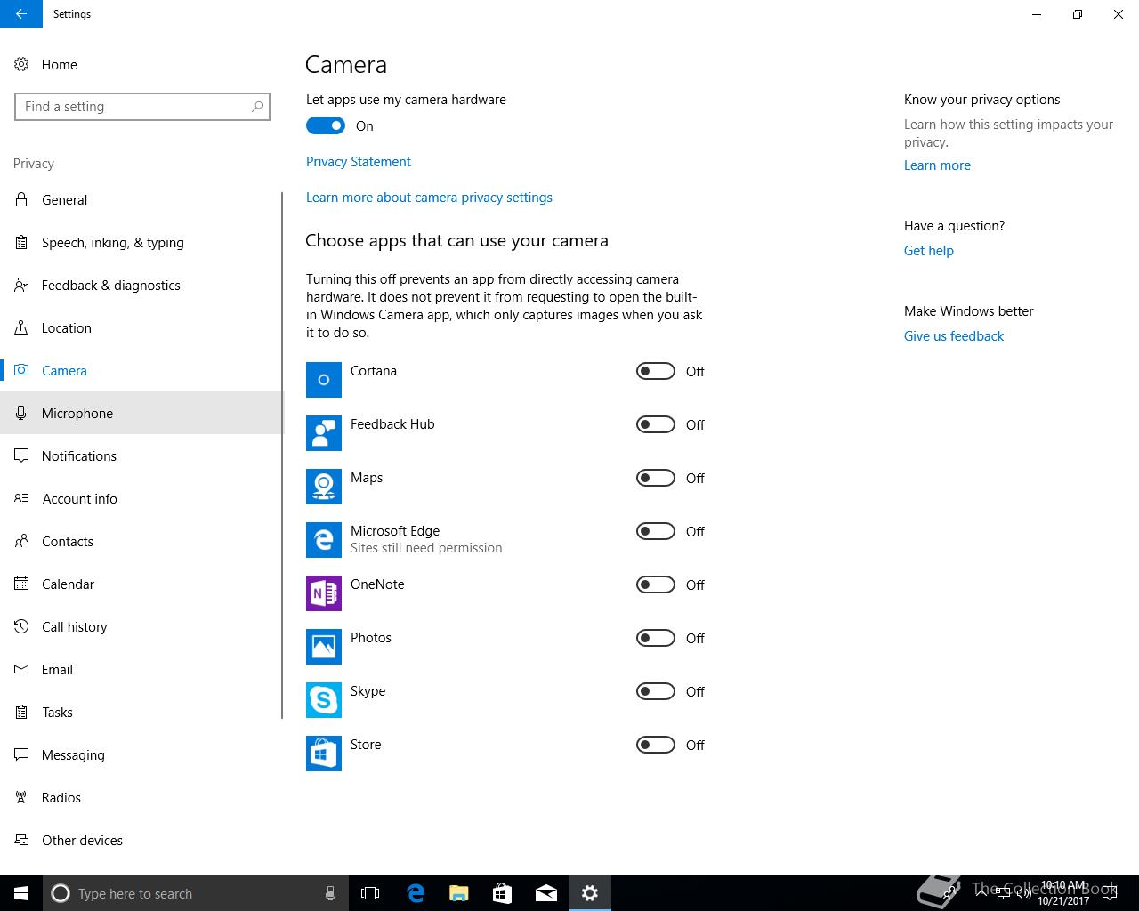Viewport: 1139px width, 911px height.
Task: Open File Explorer from taskbar
Action: [459, 893]
